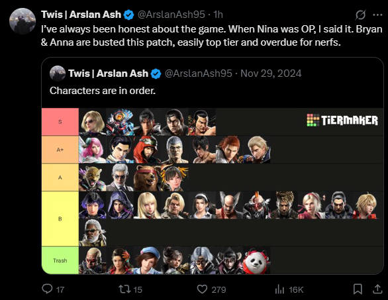Click the 1h timestamp link
The image size is (388, 300).
pyautogui.click(x=218, y=15)
